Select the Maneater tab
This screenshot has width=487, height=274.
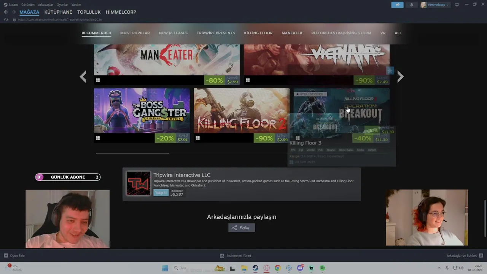click(x=292, y=33)
